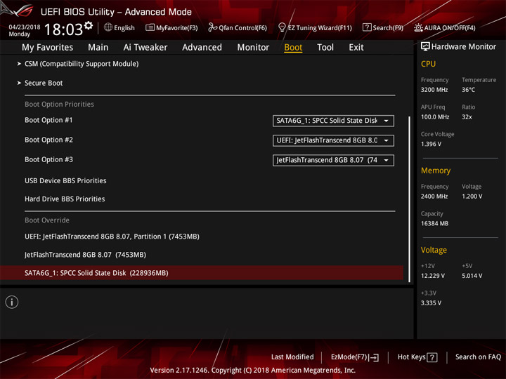Click the Boot Option #2 label
Image resolution: width=506 pixels, height=379 pixels.
pyautogui.click(x=48, y=140)
